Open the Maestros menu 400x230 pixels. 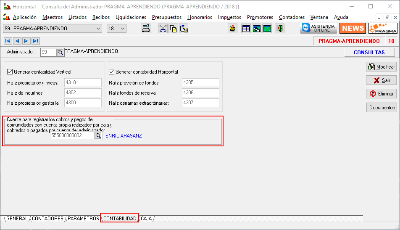tap(53, 17)
